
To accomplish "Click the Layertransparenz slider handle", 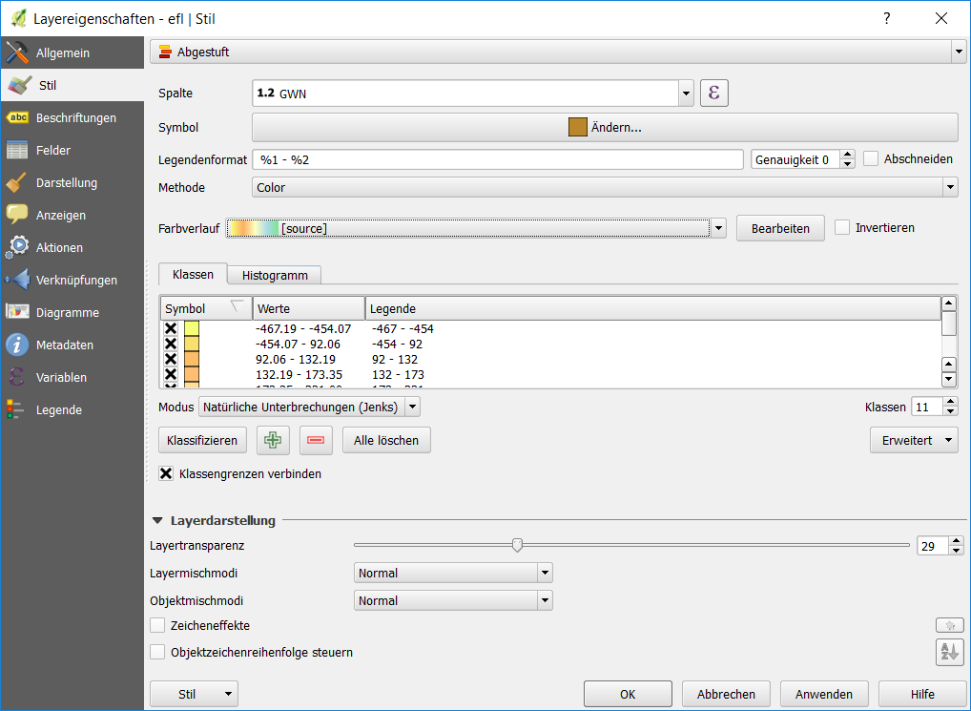I will (x=517, y=545).
